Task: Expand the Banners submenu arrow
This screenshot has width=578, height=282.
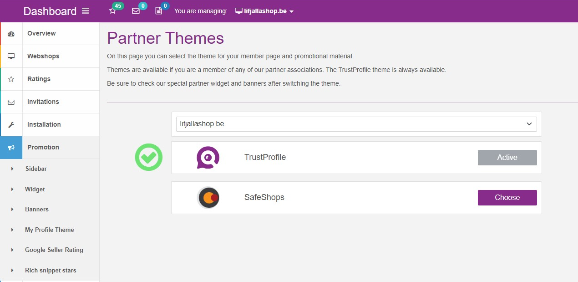Action: click(x=12, y=210)
